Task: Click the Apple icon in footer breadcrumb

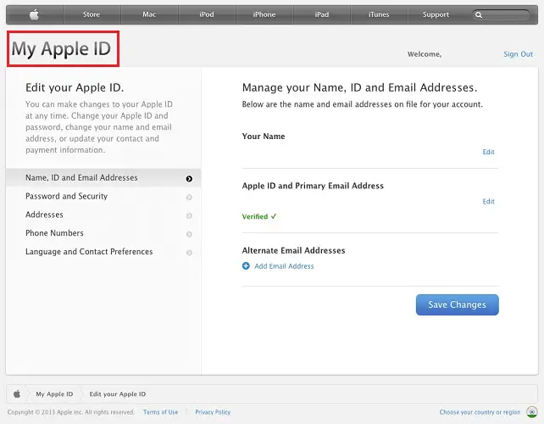Action: 17,393
